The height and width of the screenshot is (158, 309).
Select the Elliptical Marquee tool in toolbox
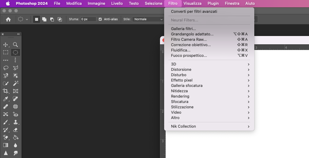(15, 52)
